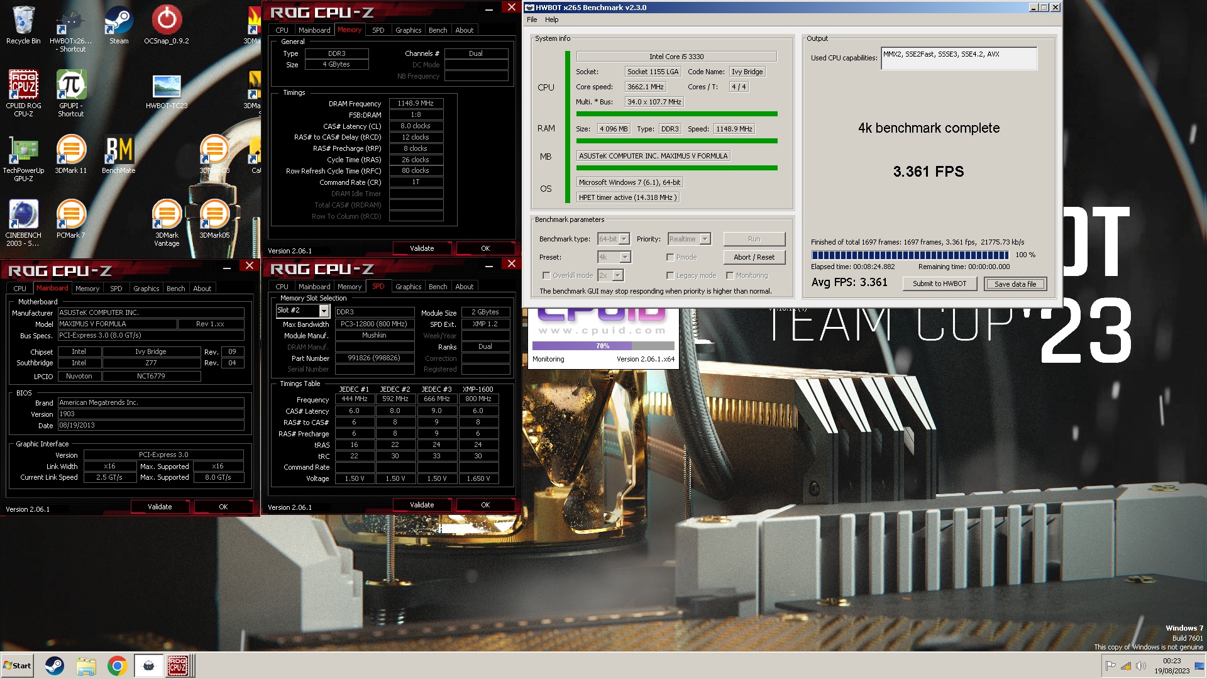Click the 70% CPUID monitoring progress bar
This screenshot has height=679, width=1207.
(603, 346)
